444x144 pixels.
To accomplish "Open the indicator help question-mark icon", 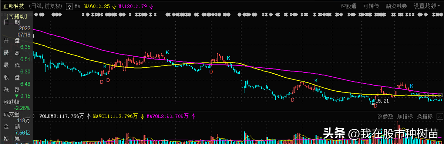I will pos(69,6).
